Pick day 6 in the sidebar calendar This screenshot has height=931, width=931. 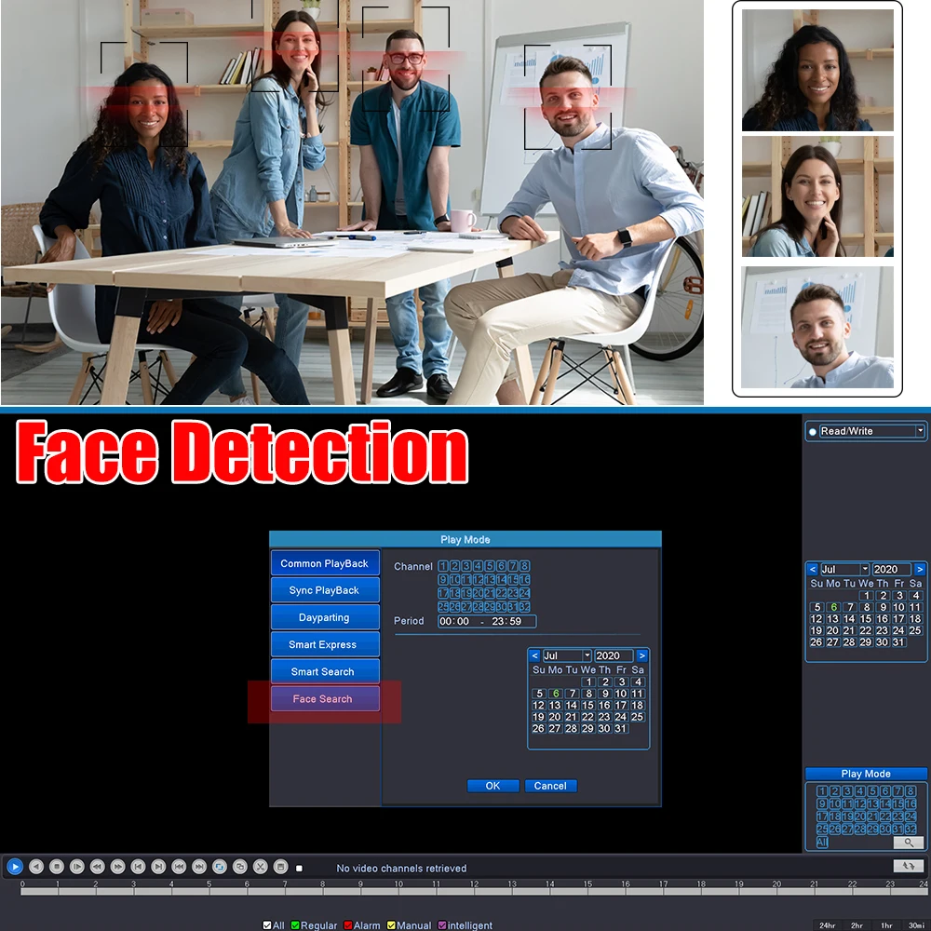(833, 607)
